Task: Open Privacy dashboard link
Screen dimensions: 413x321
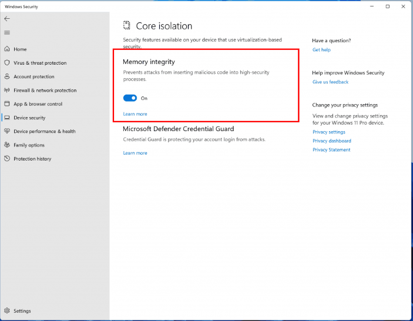Action: coord(331,141)
